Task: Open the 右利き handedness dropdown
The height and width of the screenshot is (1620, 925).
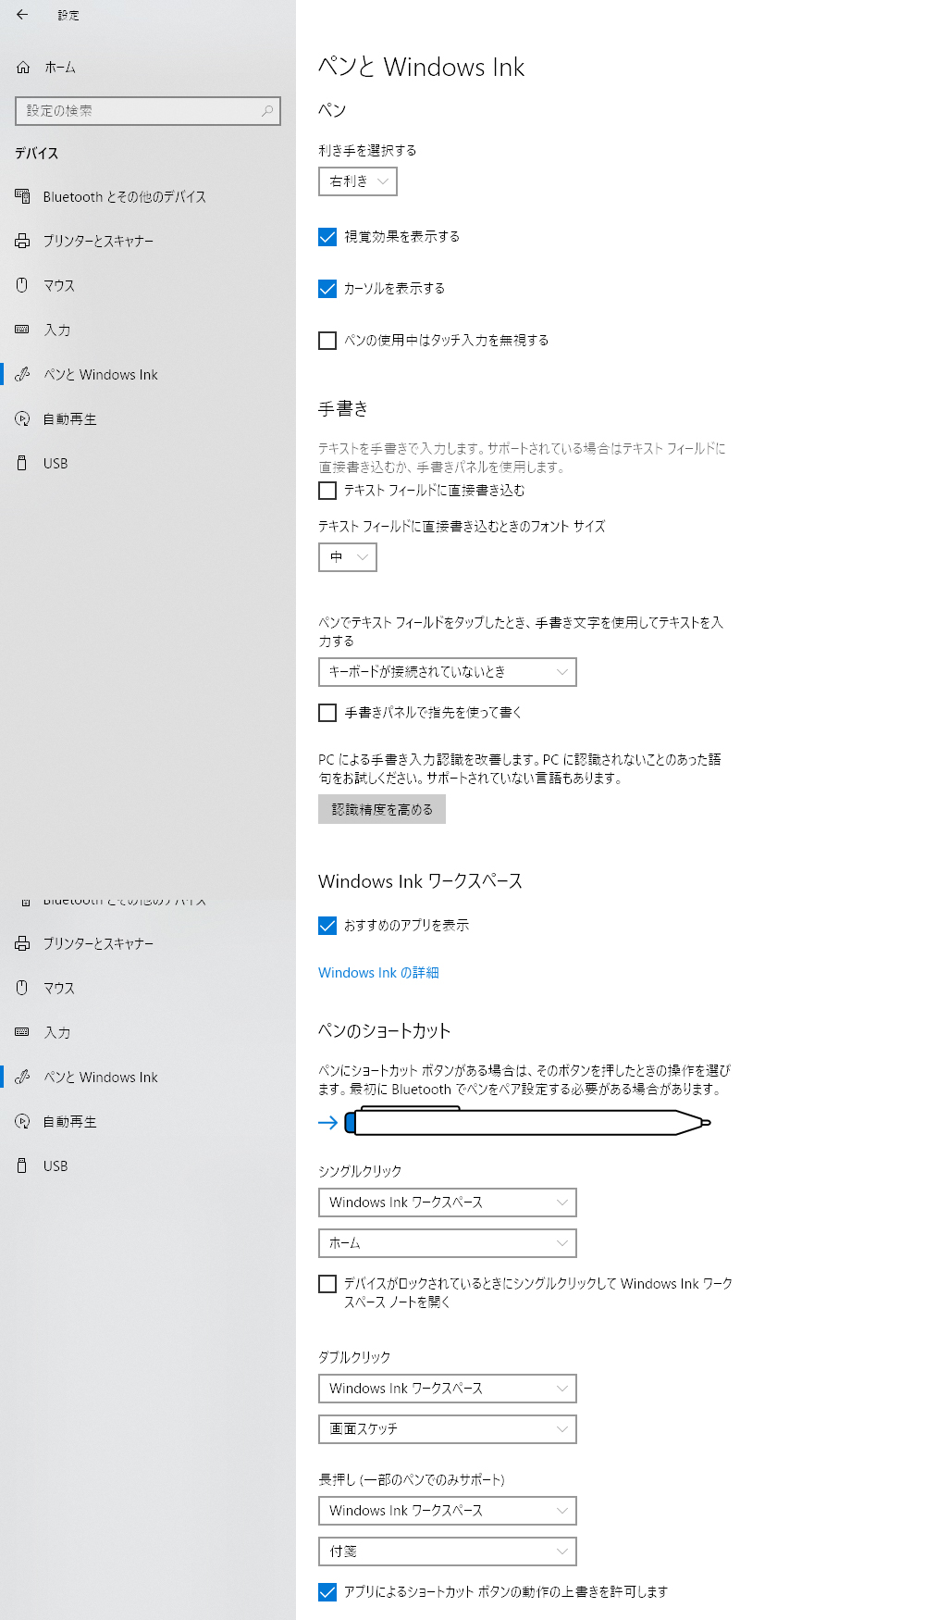Action: point(358,181)
